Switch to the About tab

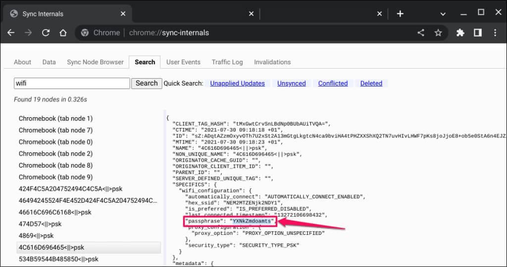22,62
